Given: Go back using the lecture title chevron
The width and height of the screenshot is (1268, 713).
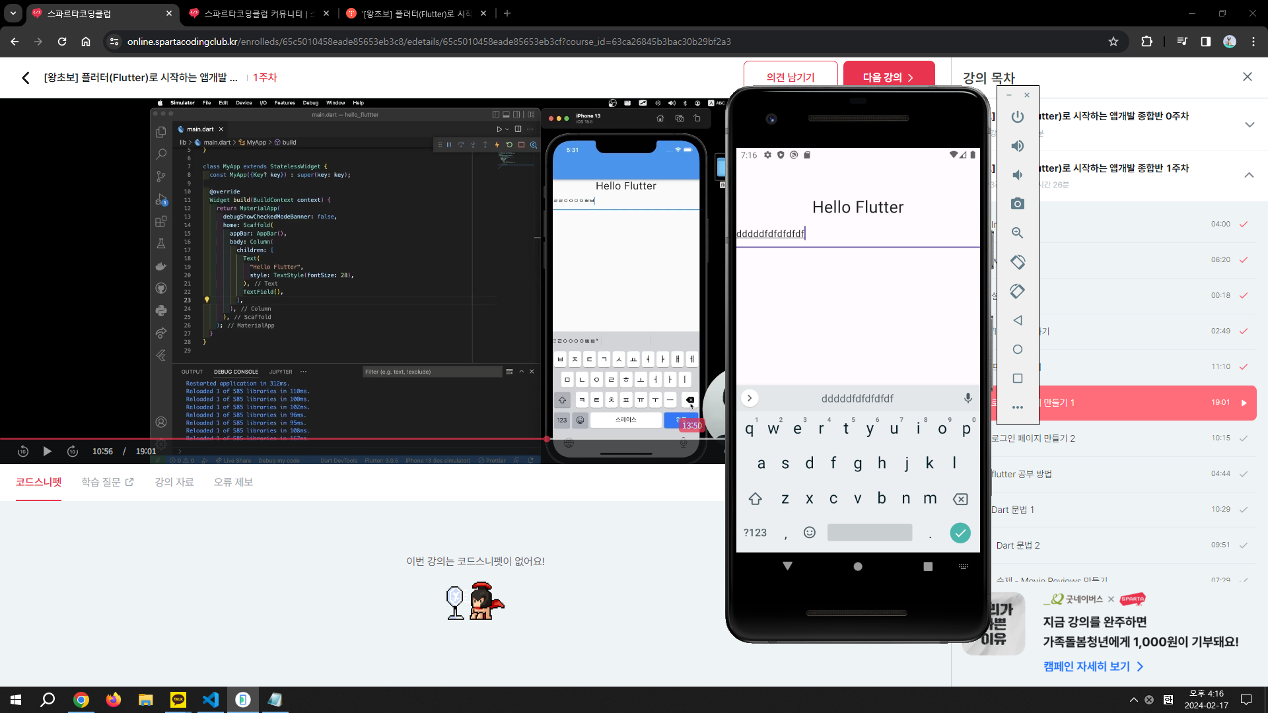Looking at the screenshot, I should pyautogui.click(x=26, y=78).
